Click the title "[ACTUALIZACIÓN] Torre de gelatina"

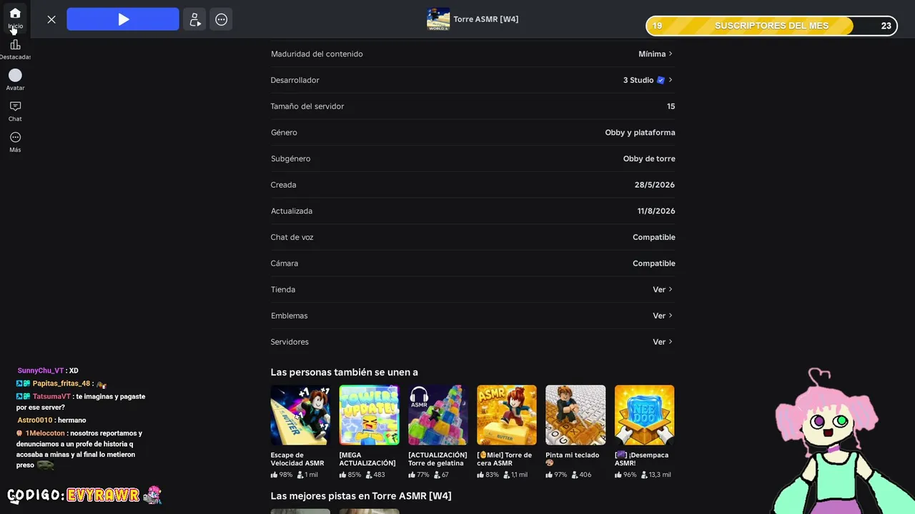437,459
